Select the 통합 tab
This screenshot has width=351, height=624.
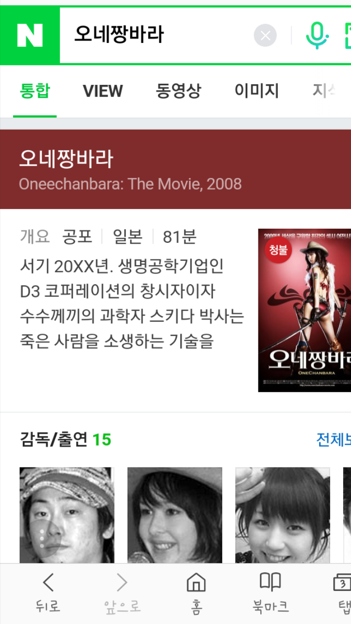(35, 91)
